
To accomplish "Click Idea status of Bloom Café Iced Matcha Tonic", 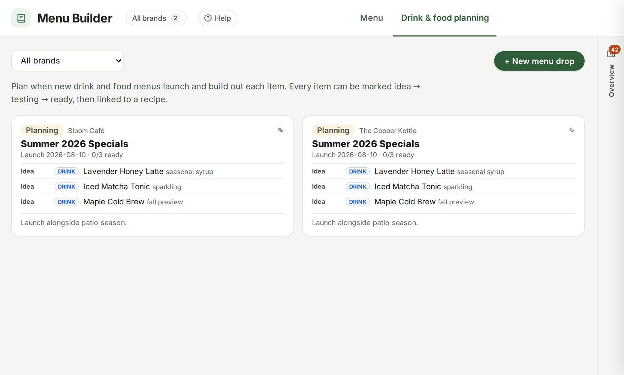I will [27, 186].
